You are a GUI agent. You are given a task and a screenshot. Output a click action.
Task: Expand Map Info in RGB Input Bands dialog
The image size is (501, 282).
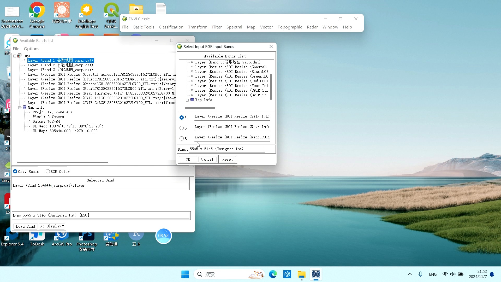(x=187, y=100)
